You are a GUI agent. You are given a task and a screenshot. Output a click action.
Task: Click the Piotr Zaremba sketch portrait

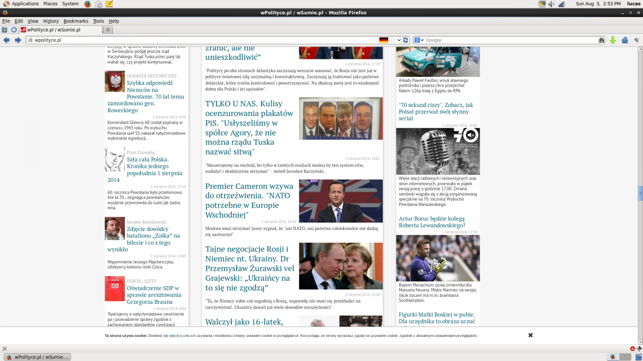coord(115,160)
